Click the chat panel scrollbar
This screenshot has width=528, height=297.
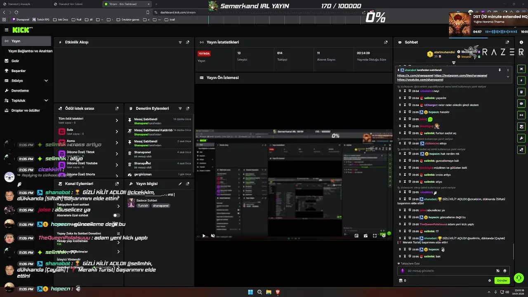[x=514, y=251]
